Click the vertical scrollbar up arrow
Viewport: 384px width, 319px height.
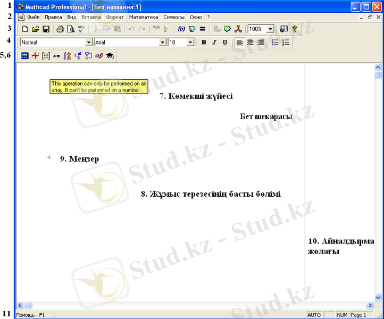[x=378, y=67]
